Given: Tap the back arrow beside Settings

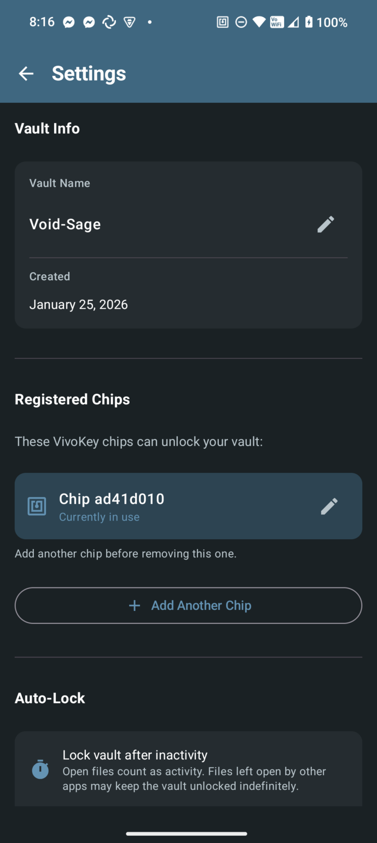Looking at the screenshot, I should point(26,74).
